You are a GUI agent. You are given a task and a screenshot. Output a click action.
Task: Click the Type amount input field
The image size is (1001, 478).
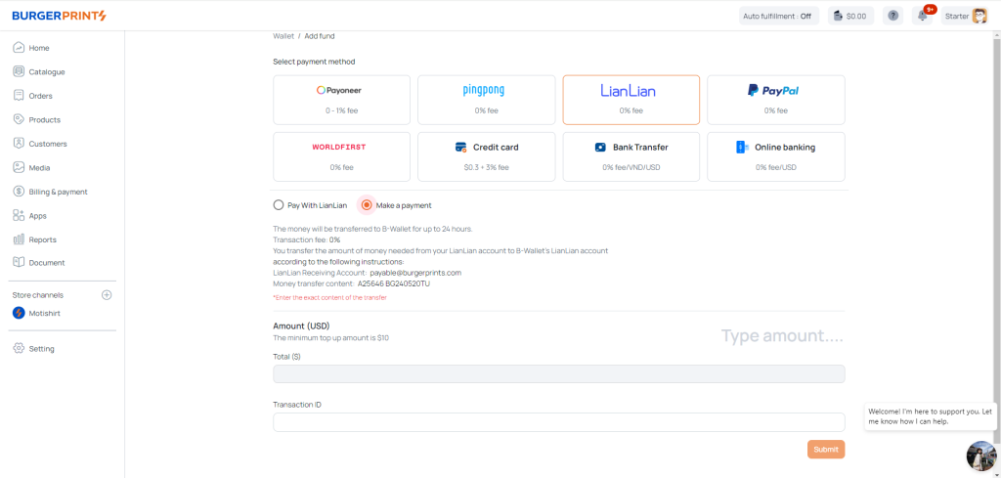(781, 336)
